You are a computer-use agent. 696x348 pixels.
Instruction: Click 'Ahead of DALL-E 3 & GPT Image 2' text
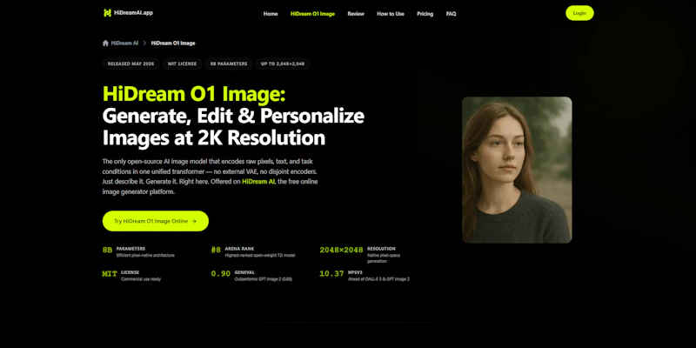tap(378, 279)
